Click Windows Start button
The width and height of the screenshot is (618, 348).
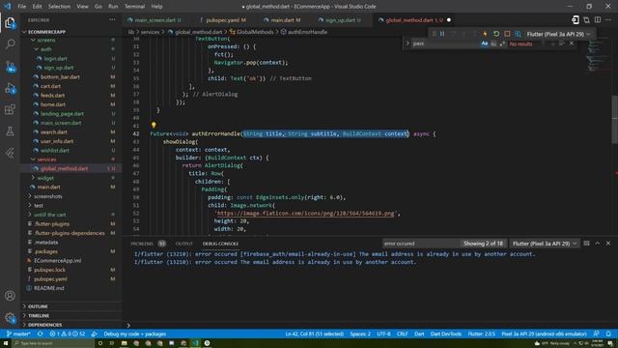tap(6, 343)
